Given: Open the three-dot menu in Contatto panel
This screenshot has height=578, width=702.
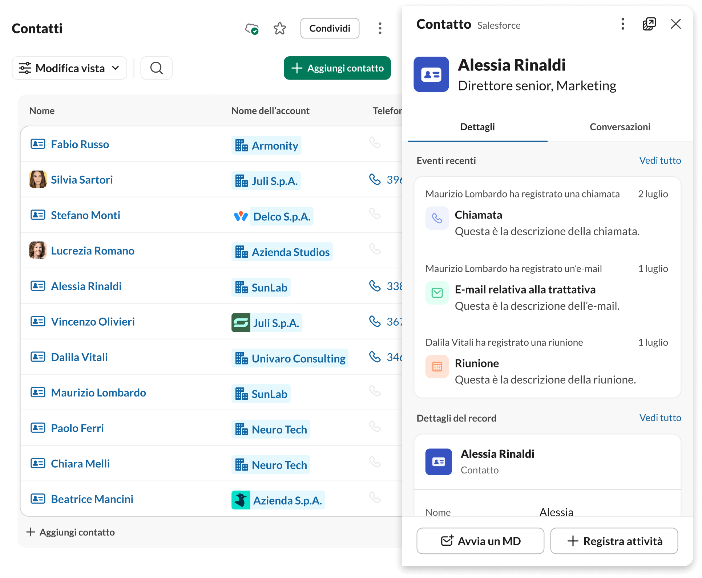Looking at the screenshot, I should click(x=622, y=24).
